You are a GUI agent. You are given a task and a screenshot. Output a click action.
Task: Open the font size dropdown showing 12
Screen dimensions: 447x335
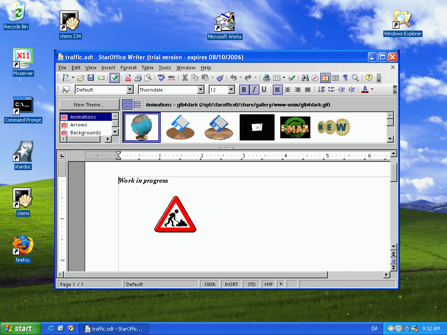(231, 90)
